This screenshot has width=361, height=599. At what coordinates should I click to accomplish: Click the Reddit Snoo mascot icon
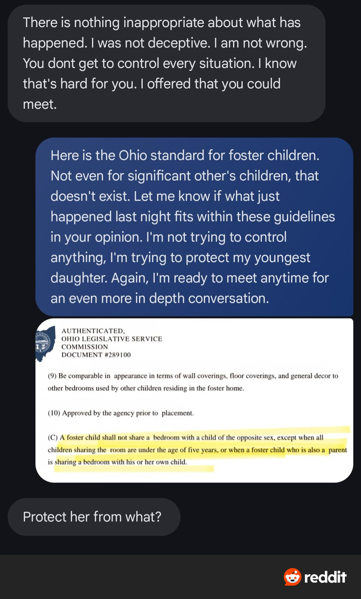[x=292, y=577]
